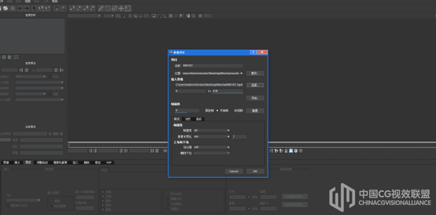Select the rotate tool icon
This screenshot has height=215, width=436.
(108, 8)
